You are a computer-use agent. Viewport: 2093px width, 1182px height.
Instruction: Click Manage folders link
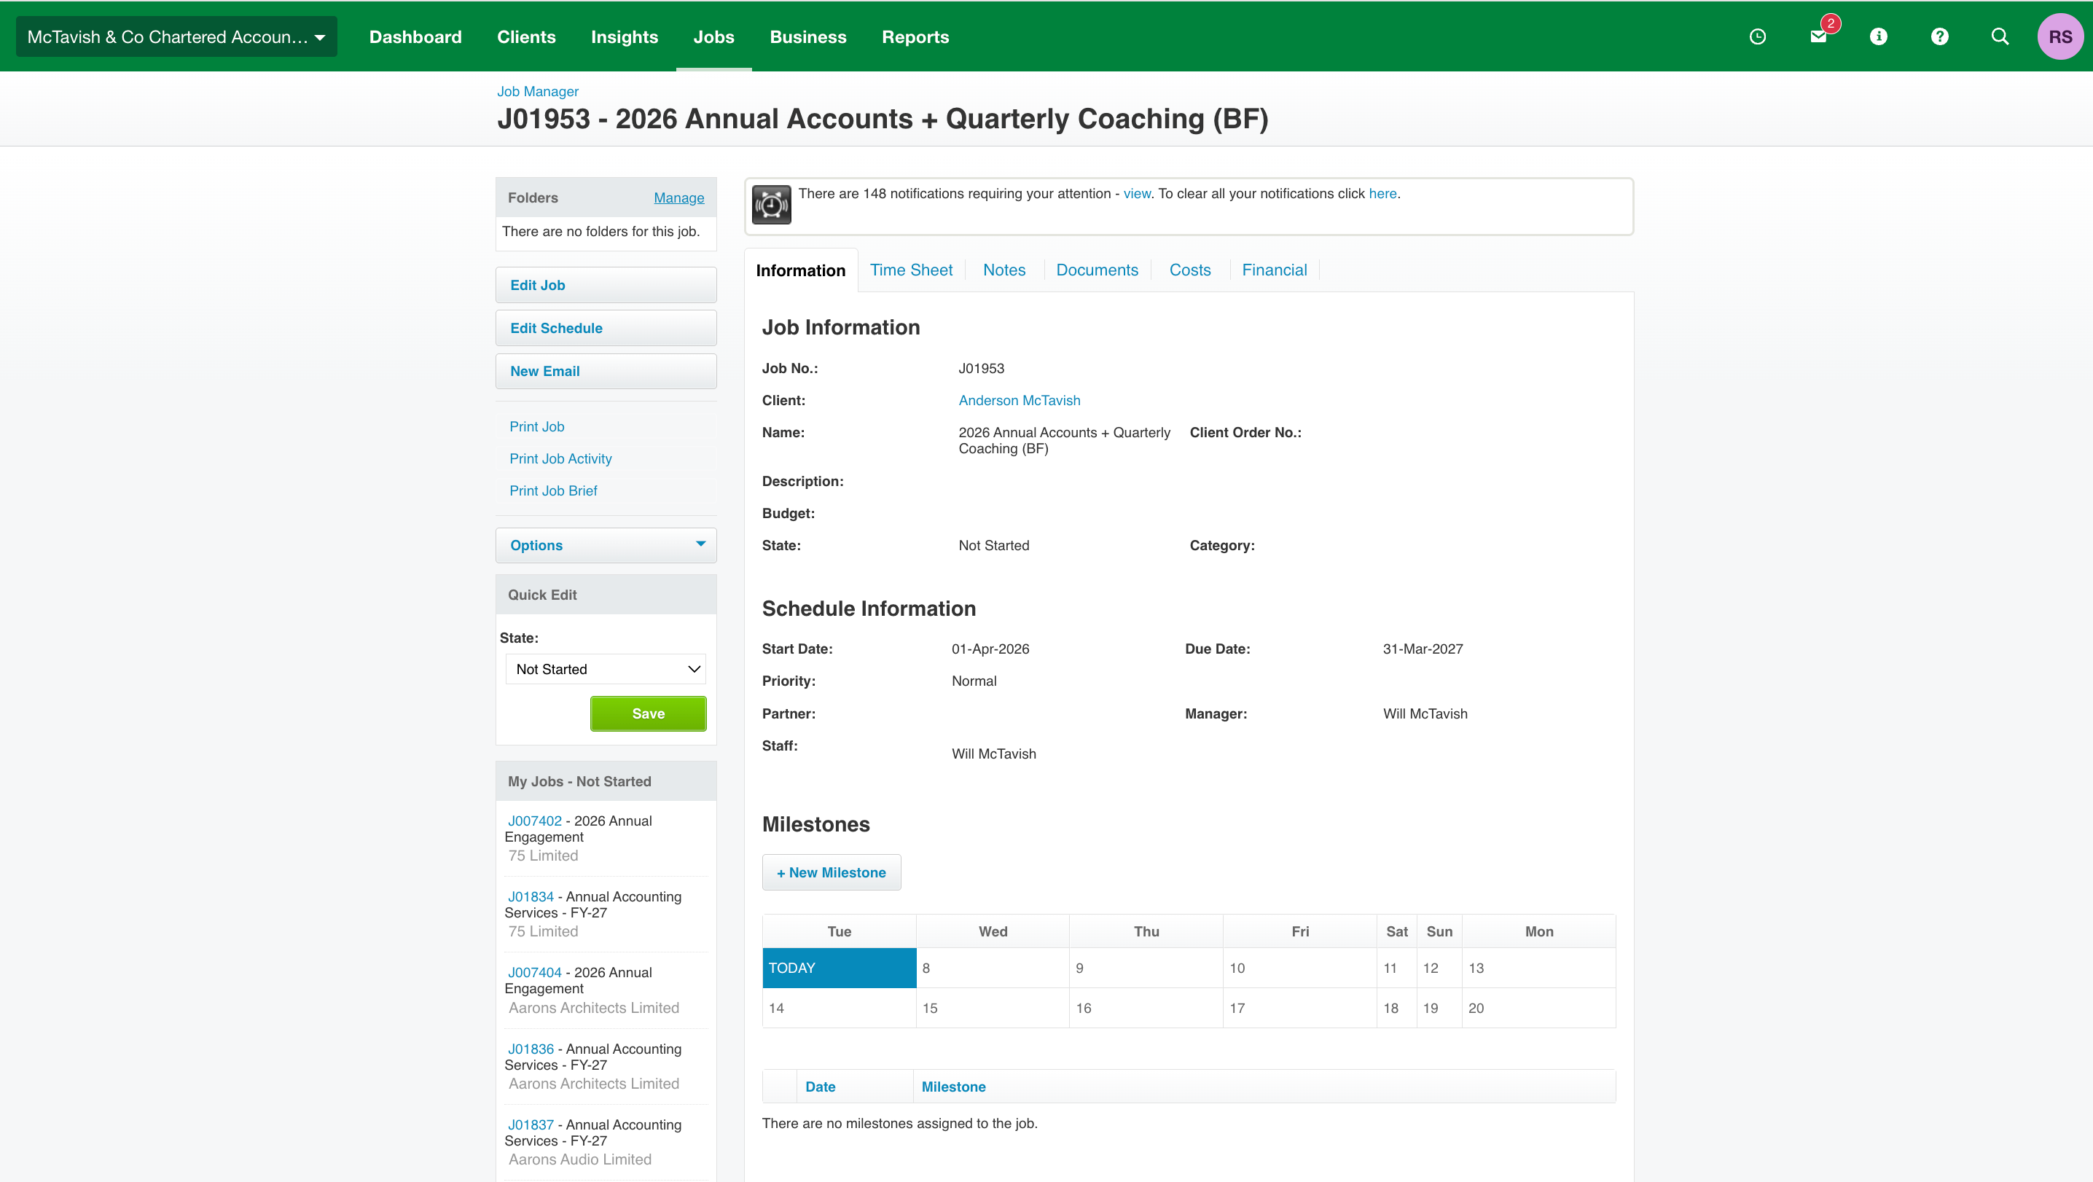678,198
